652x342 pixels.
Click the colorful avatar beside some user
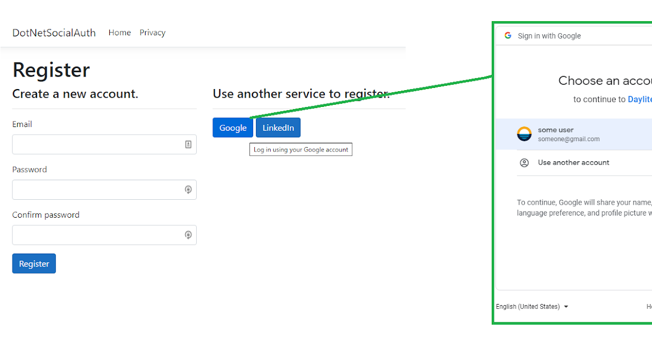(524, 134)
